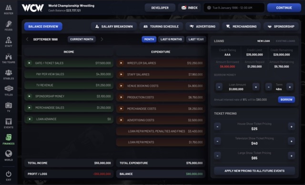
Task: Switch view to Last 6 Months
Action: [x=171, y=39]
